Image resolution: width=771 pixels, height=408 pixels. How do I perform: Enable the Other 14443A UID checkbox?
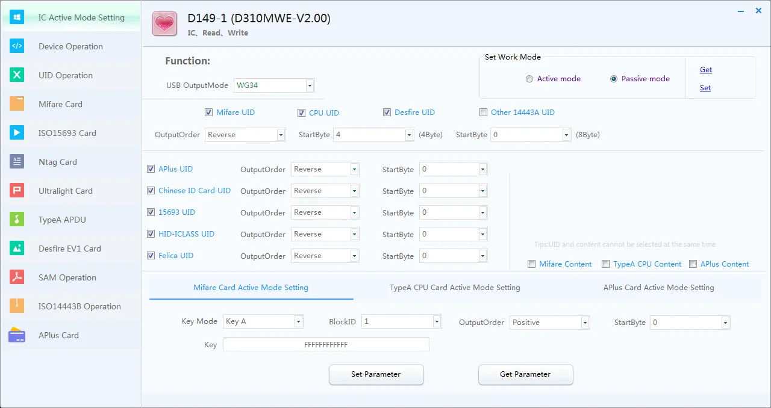483,113
